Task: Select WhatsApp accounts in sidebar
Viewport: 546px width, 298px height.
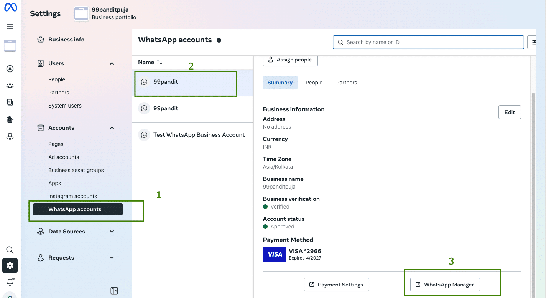Action: [78, 209]
